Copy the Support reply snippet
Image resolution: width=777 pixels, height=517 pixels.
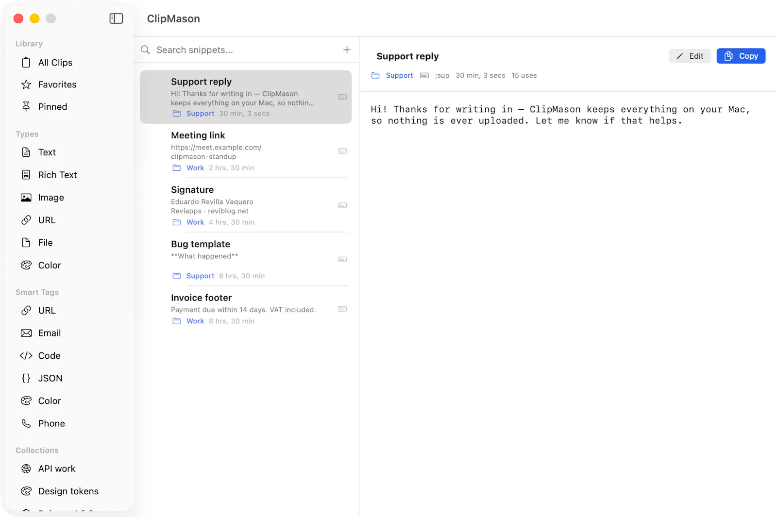point(741,56)
